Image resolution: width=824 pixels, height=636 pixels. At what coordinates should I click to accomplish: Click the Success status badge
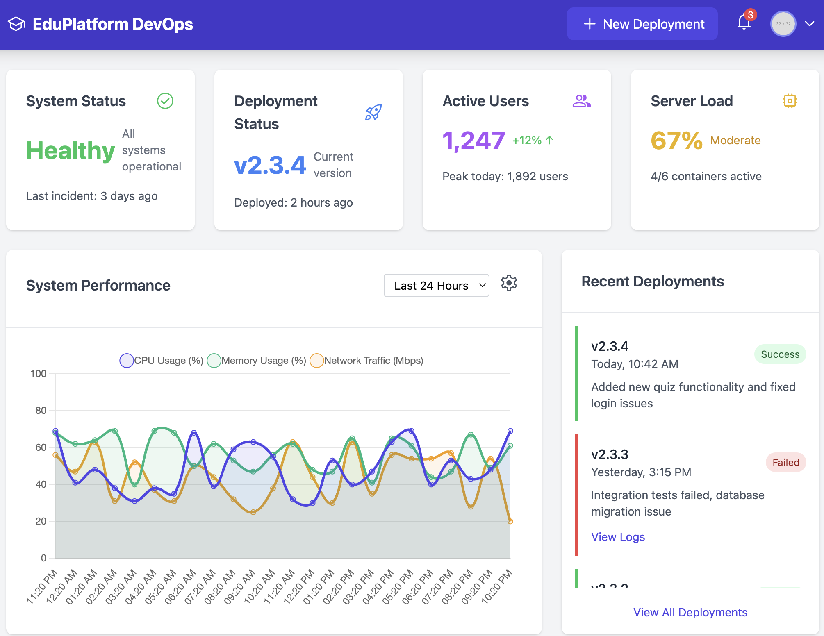click(x=780, y=354)
